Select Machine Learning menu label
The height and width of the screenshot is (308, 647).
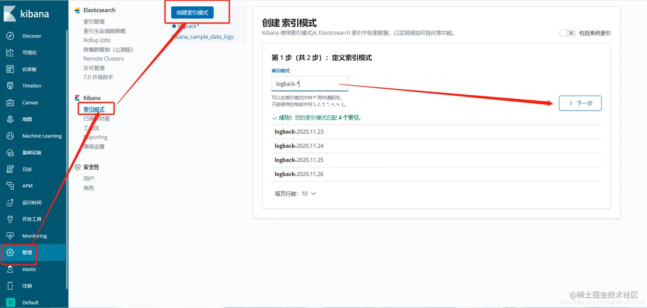coord(42,136)
